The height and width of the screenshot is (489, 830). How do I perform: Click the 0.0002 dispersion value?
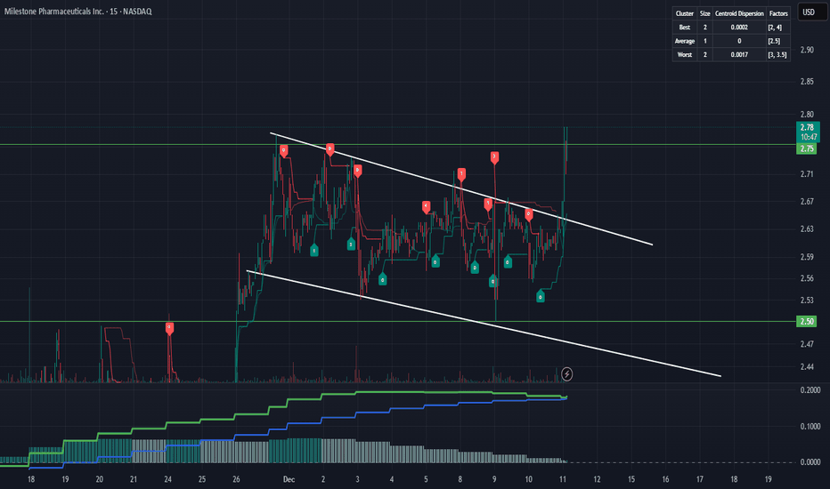739,28
